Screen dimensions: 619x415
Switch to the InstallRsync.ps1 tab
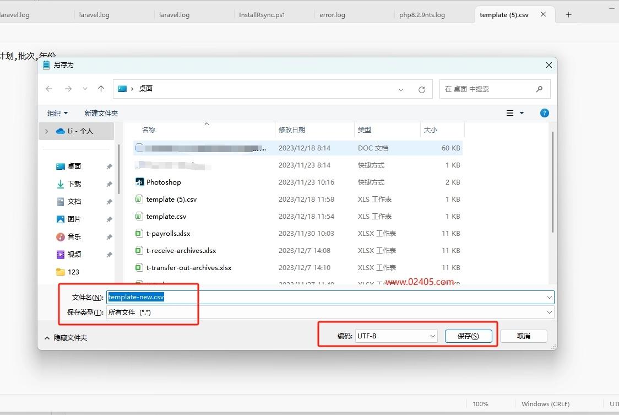(x=262, y=15)
